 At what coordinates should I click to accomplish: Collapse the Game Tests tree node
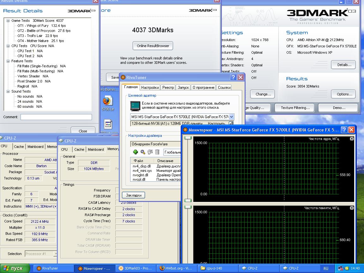(8, 21)
